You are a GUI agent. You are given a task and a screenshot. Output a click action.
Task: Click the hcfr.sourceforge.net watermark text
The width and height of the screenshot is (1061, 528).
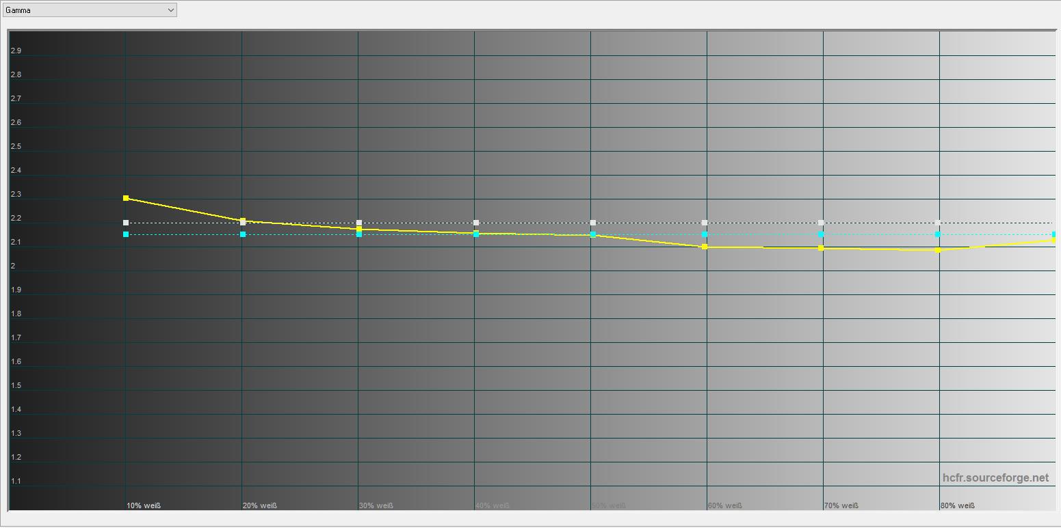point(995,478)
